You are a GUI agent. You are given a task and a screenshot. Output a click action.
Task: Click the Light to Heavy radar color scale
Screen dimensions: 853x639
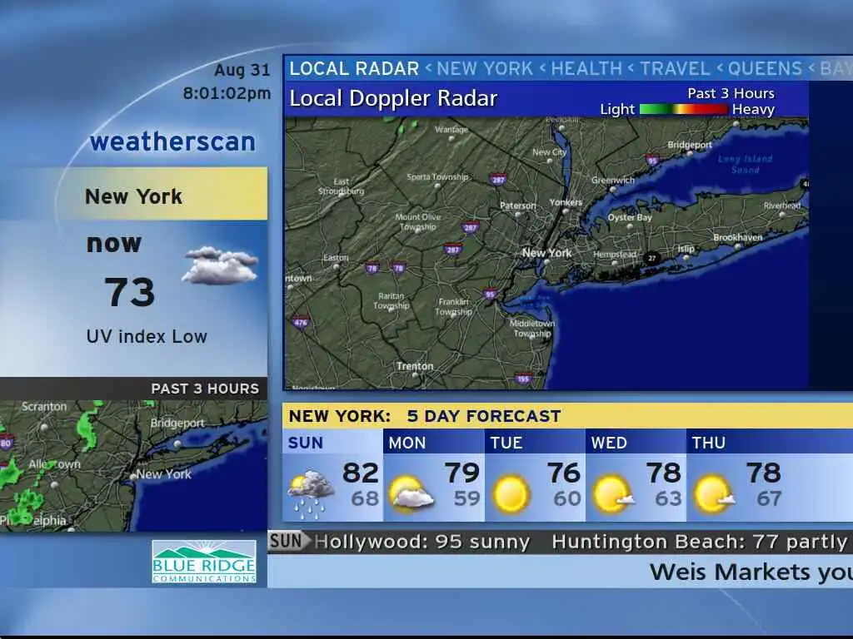684,109
